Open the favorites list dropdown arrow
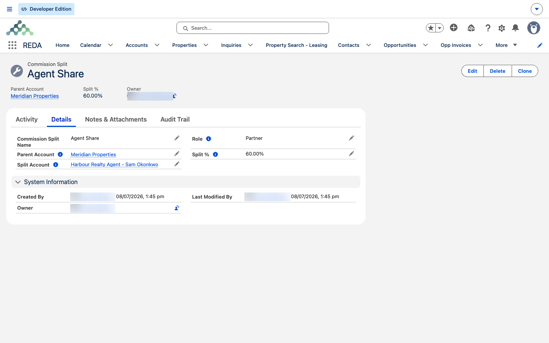The image size is (549, 343). (x=440, y=28)
